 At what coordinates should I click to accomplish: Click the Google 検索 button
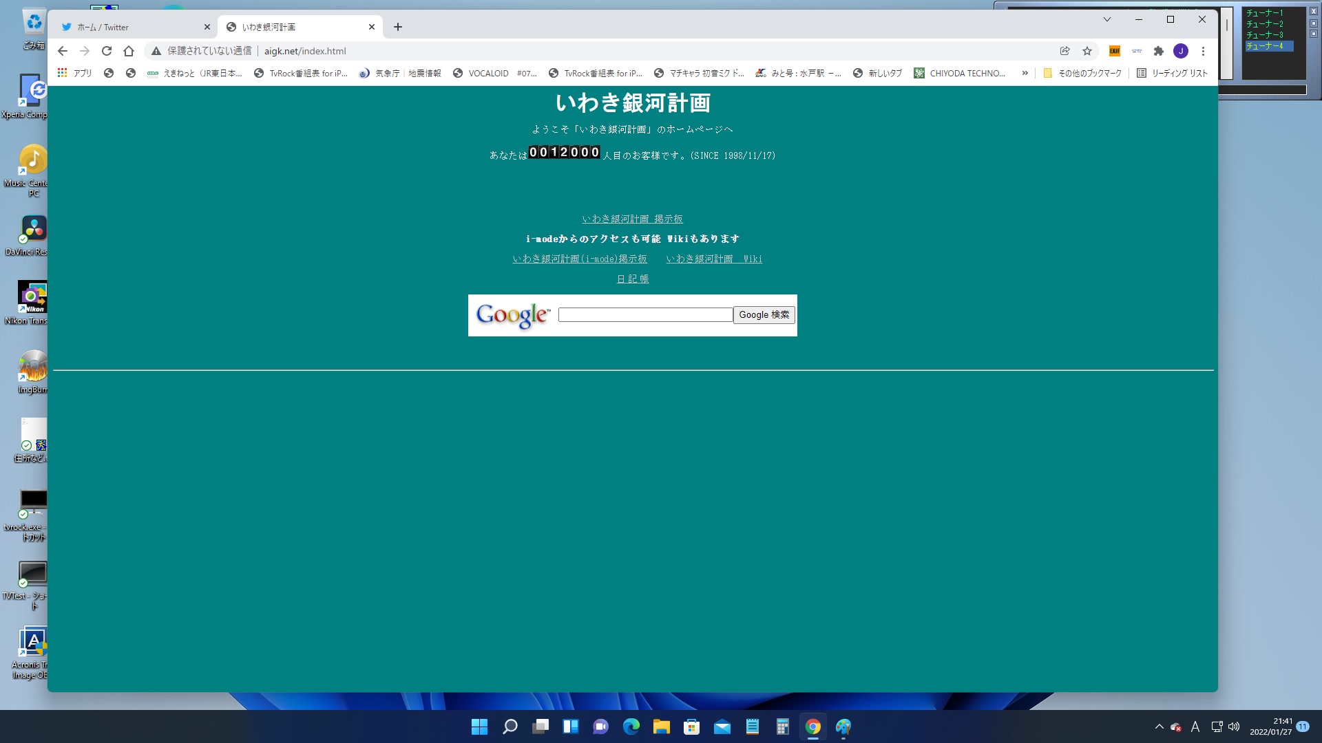coord(764,314)
